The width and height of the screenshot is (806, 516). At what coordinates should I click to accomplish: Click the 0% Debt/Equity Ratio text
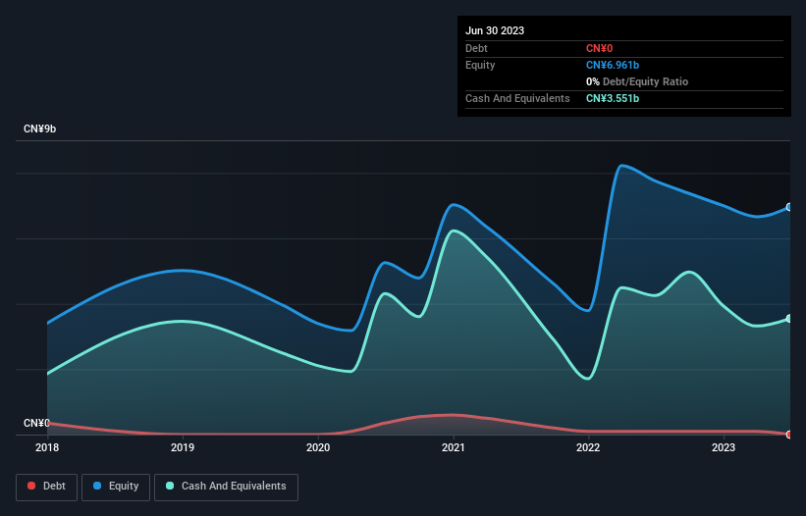coord(637,81)
